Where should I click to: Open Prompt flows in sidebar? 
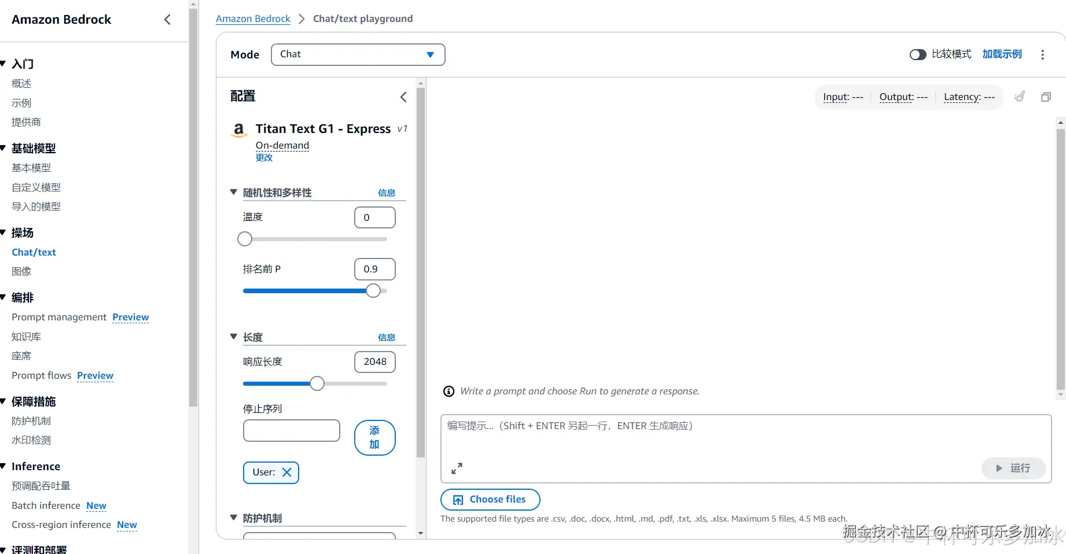tap(41, 375)
